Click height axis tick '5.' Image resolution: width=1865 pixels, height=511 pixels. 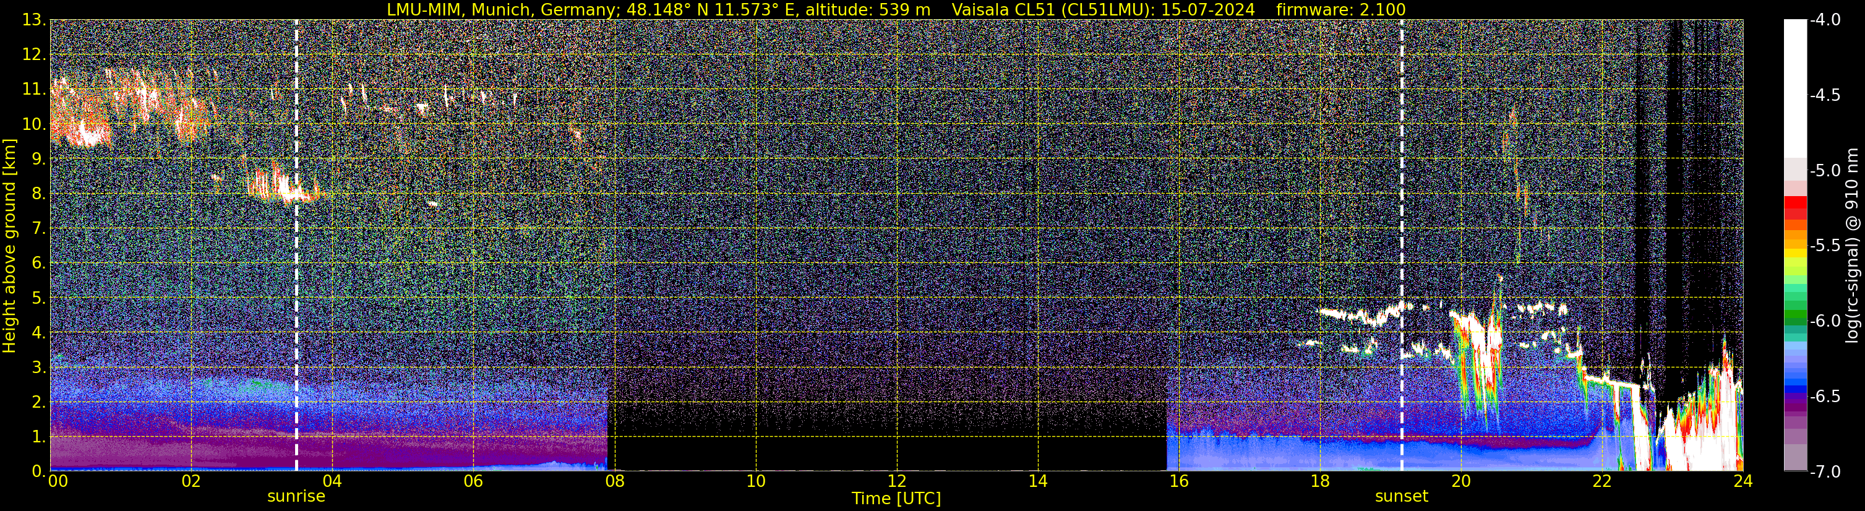(x=38, y=298)
